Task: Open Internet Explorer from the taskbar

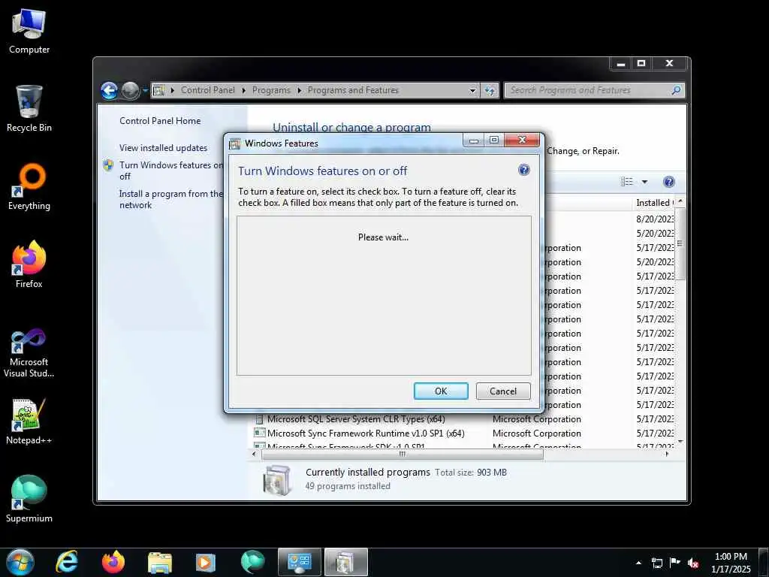Action: point(67,562)
